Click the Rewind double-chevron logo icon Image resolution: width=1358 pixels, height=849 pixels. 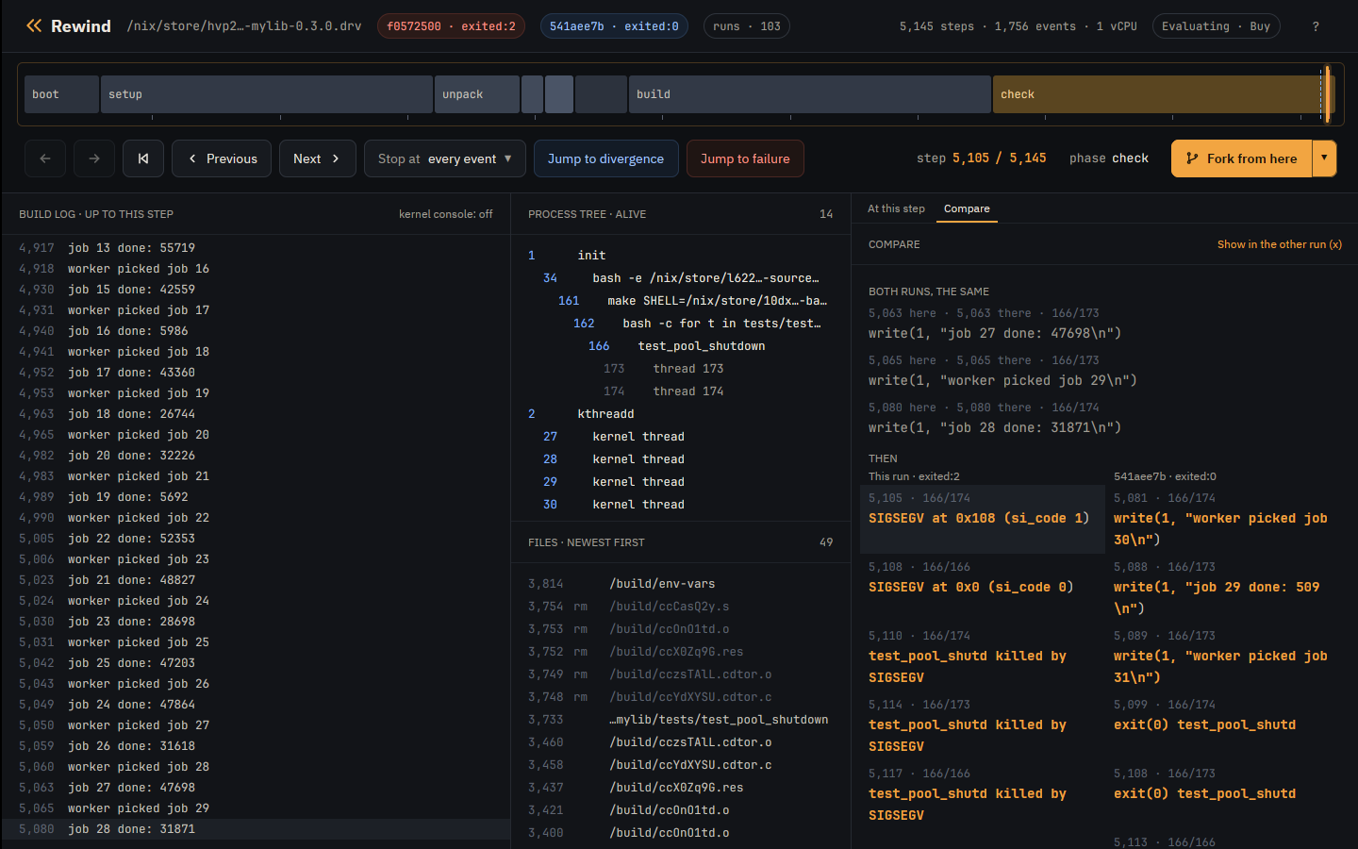tap(34, 25)
